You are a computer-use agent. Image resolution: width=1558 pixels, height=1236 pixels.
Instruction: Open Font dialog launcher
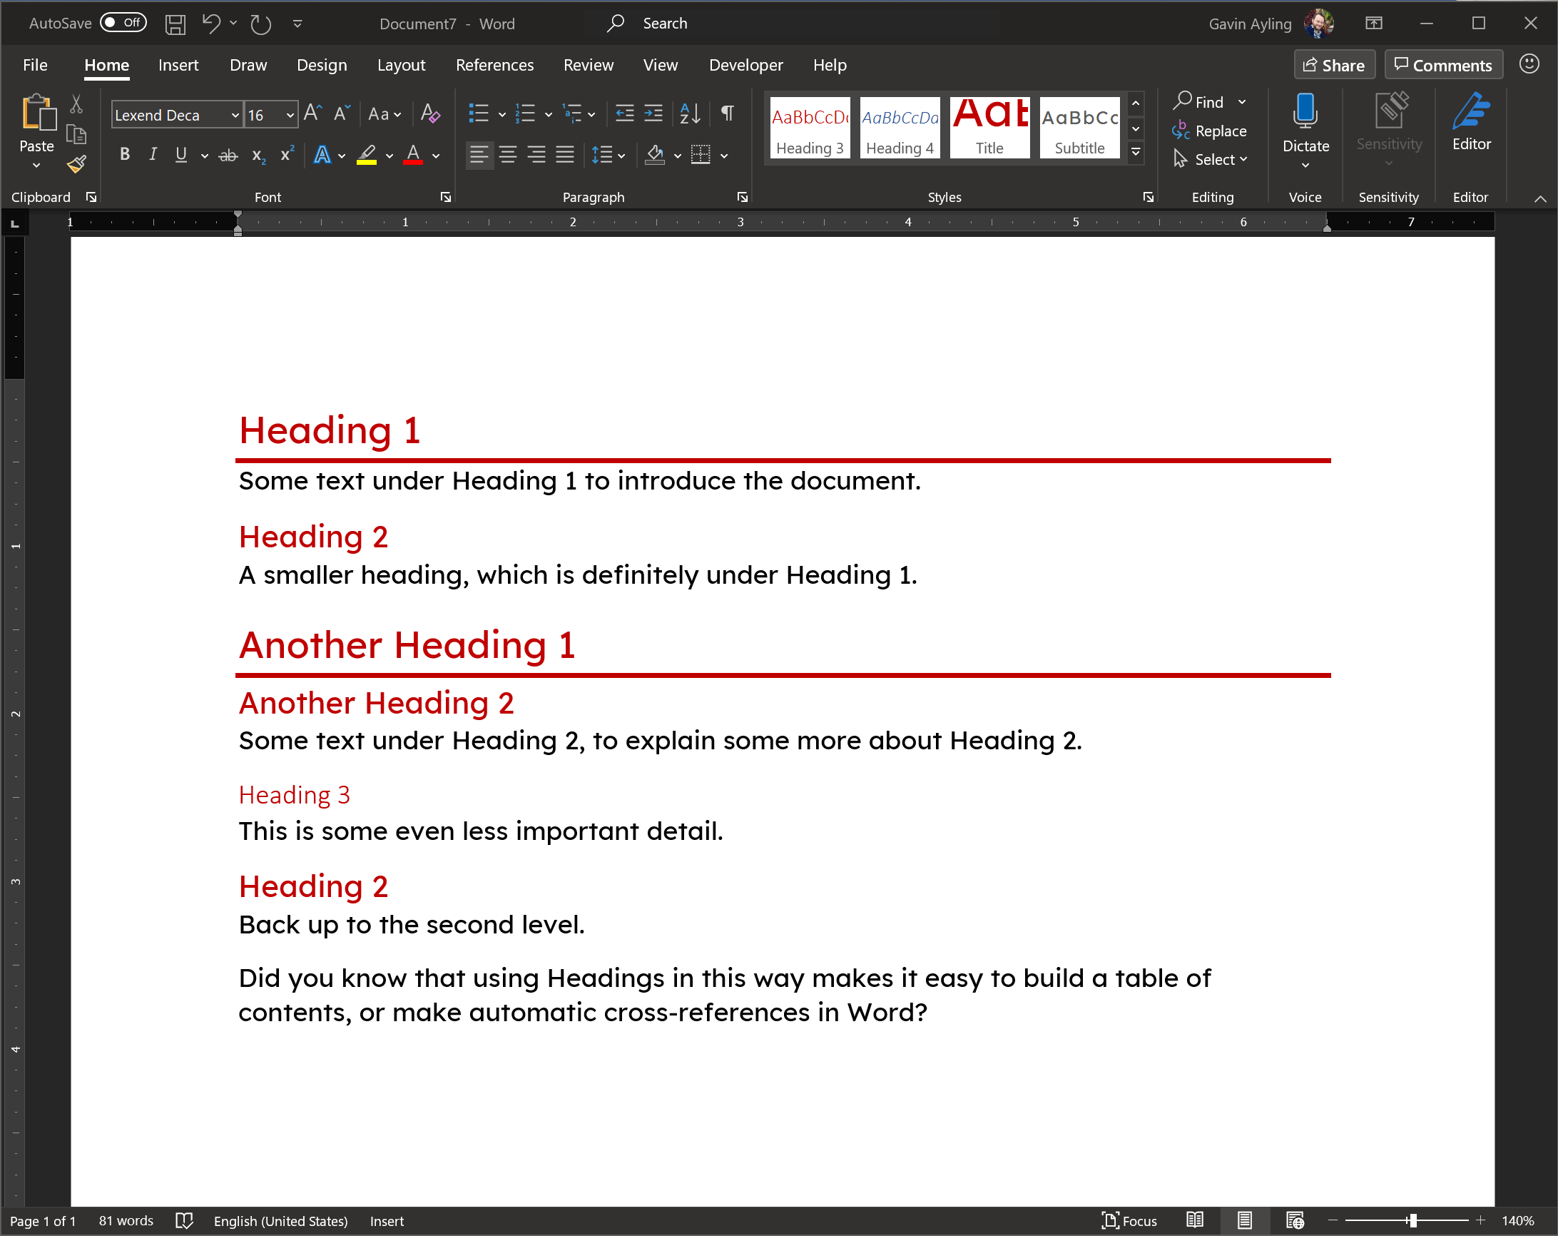446,196
